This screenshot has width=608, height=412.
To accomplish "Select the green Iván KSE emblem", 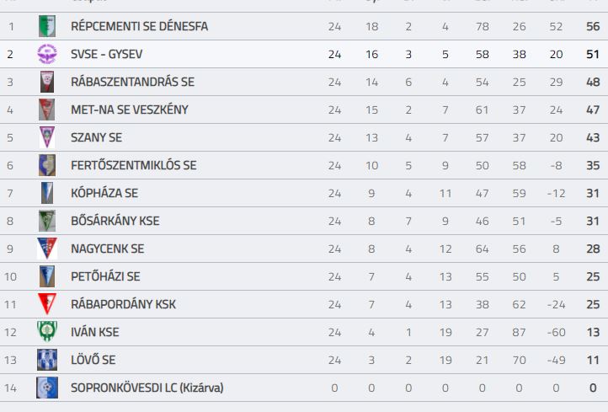I will click(47, 332).
